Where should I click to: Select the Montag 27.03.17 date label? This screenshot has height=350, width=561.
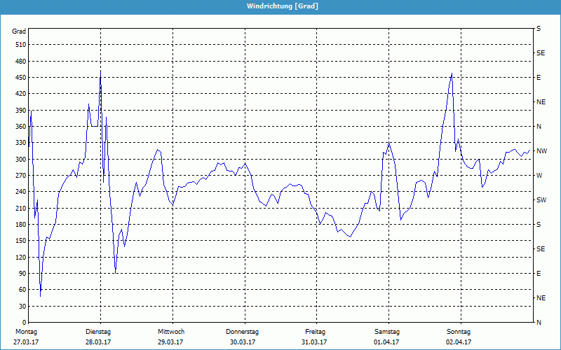pyautogui.click(x=25, y=337)
